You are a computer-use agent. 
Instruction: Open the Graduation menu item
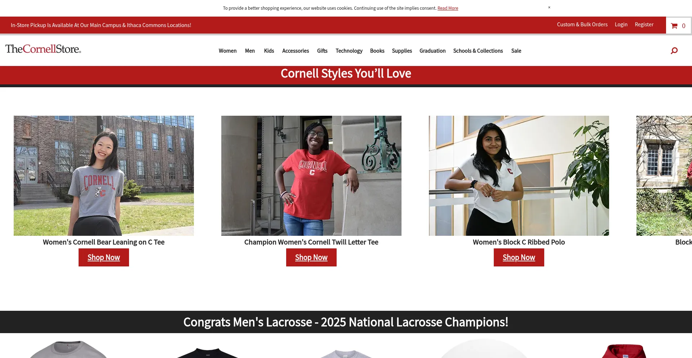[432, 51]
